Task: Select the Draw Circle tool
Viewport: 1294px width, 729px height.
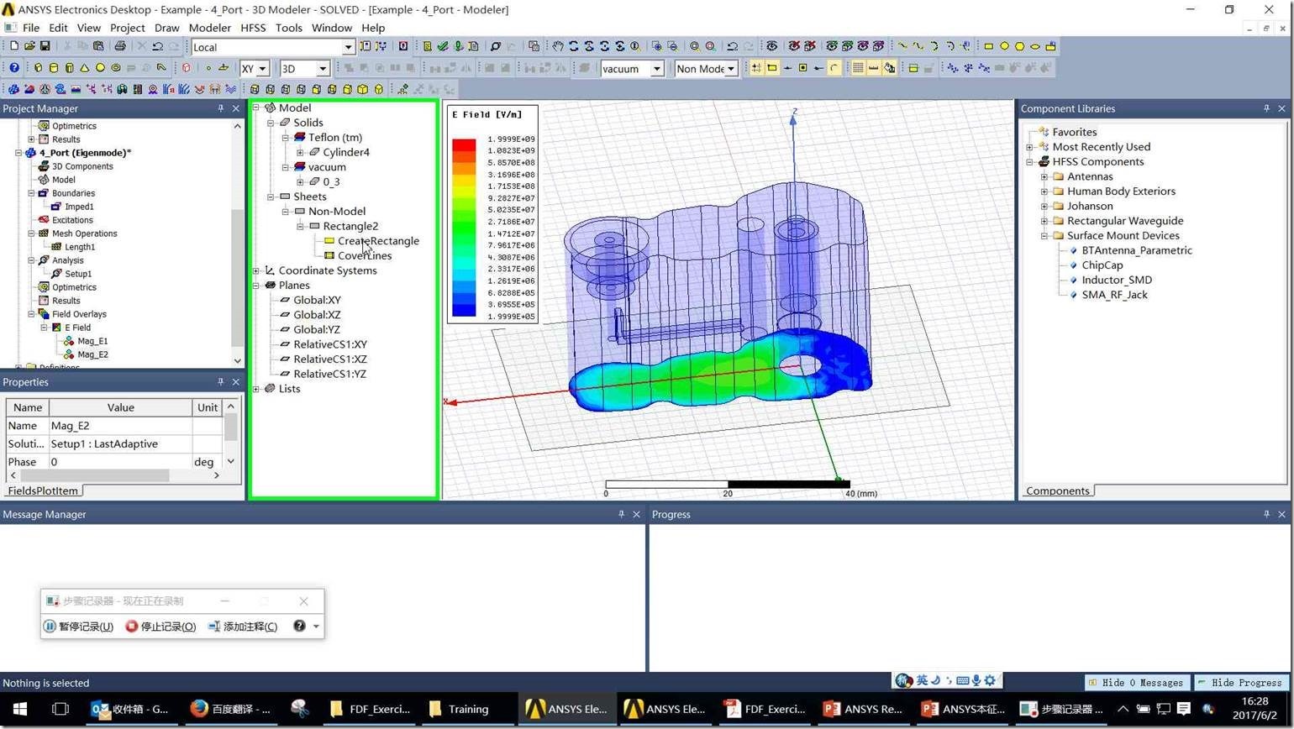Action: [x=1004, y=46]
